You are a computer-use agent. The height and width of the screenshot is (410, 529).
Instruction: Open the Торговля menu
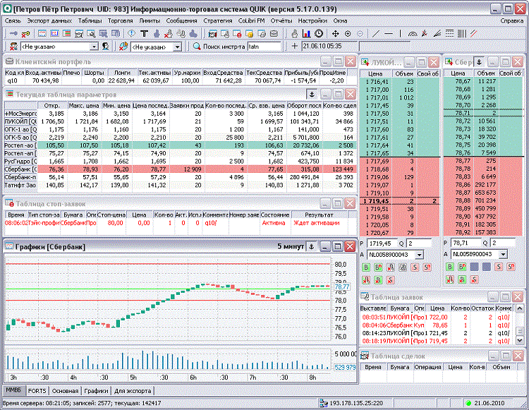[121, 20]
